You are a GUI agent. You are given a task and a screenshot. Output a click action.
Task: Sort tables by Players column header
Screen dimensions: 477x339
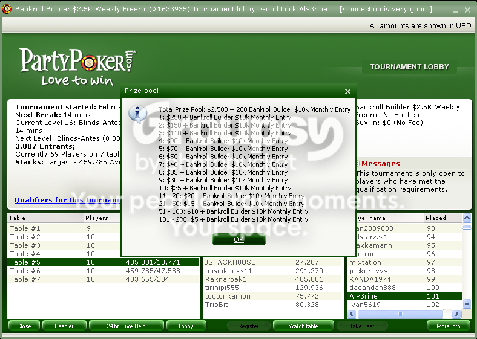click(x=102, y=218)
